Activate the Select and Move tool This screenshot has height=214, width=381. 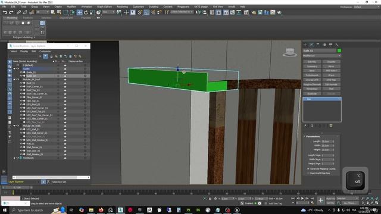click(79, 12)
